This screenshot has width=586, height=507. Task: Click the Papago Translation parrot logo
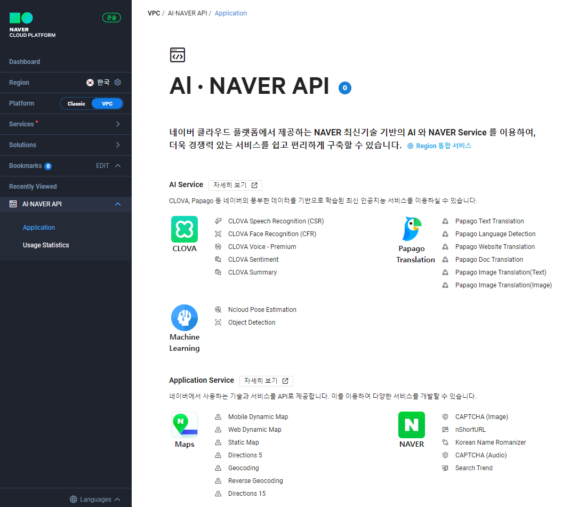[x=412, y=229]
